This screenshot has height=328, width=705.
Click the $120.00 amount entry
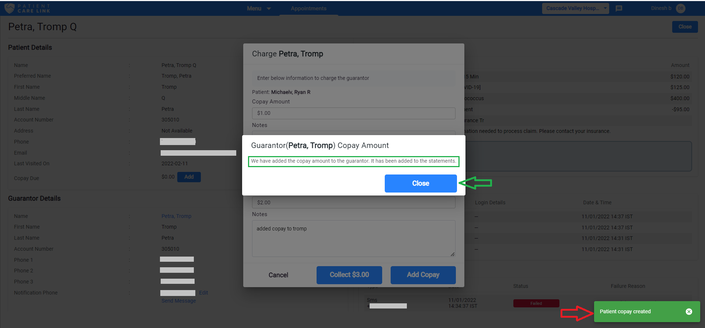click(680, 77)
